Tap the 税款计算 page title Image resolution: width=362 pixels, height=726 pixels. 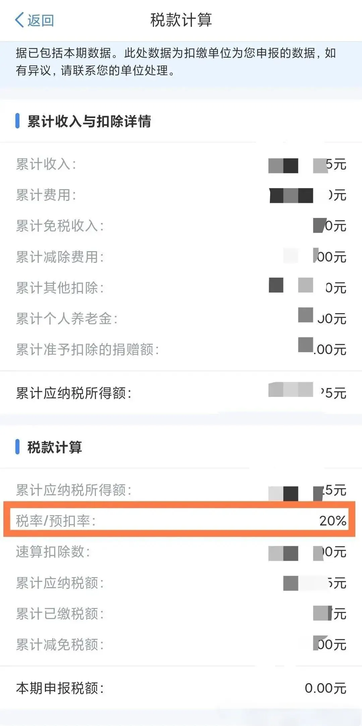[181, 20]
